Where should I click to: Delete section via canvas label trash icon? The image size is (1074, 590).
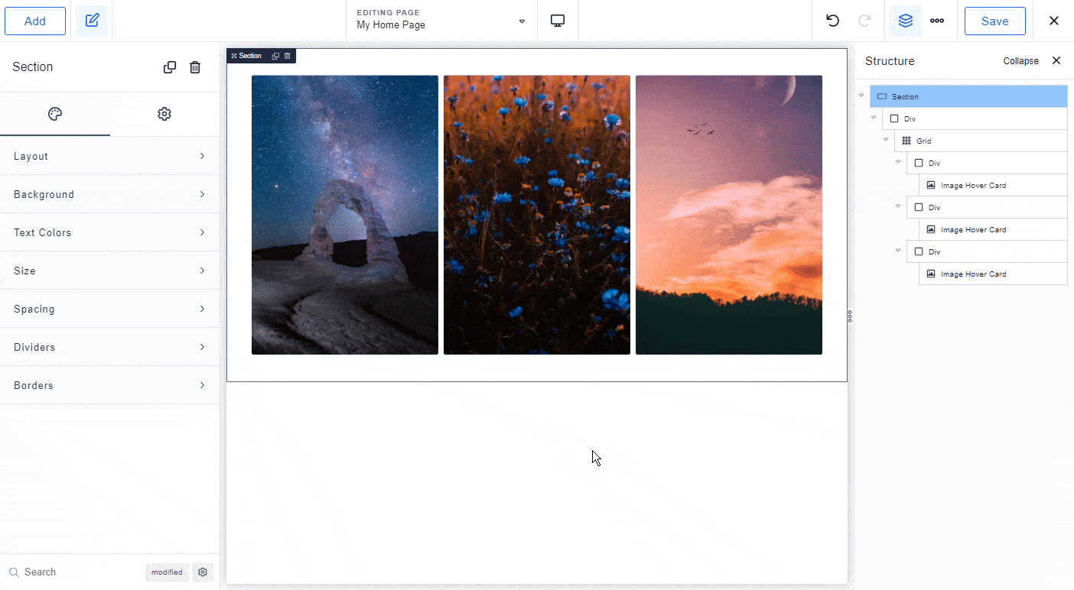288,56
